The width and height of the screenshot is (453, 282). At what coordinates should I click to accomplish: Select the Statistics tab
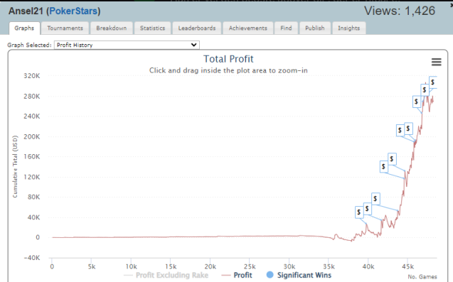tap(152, 28)
